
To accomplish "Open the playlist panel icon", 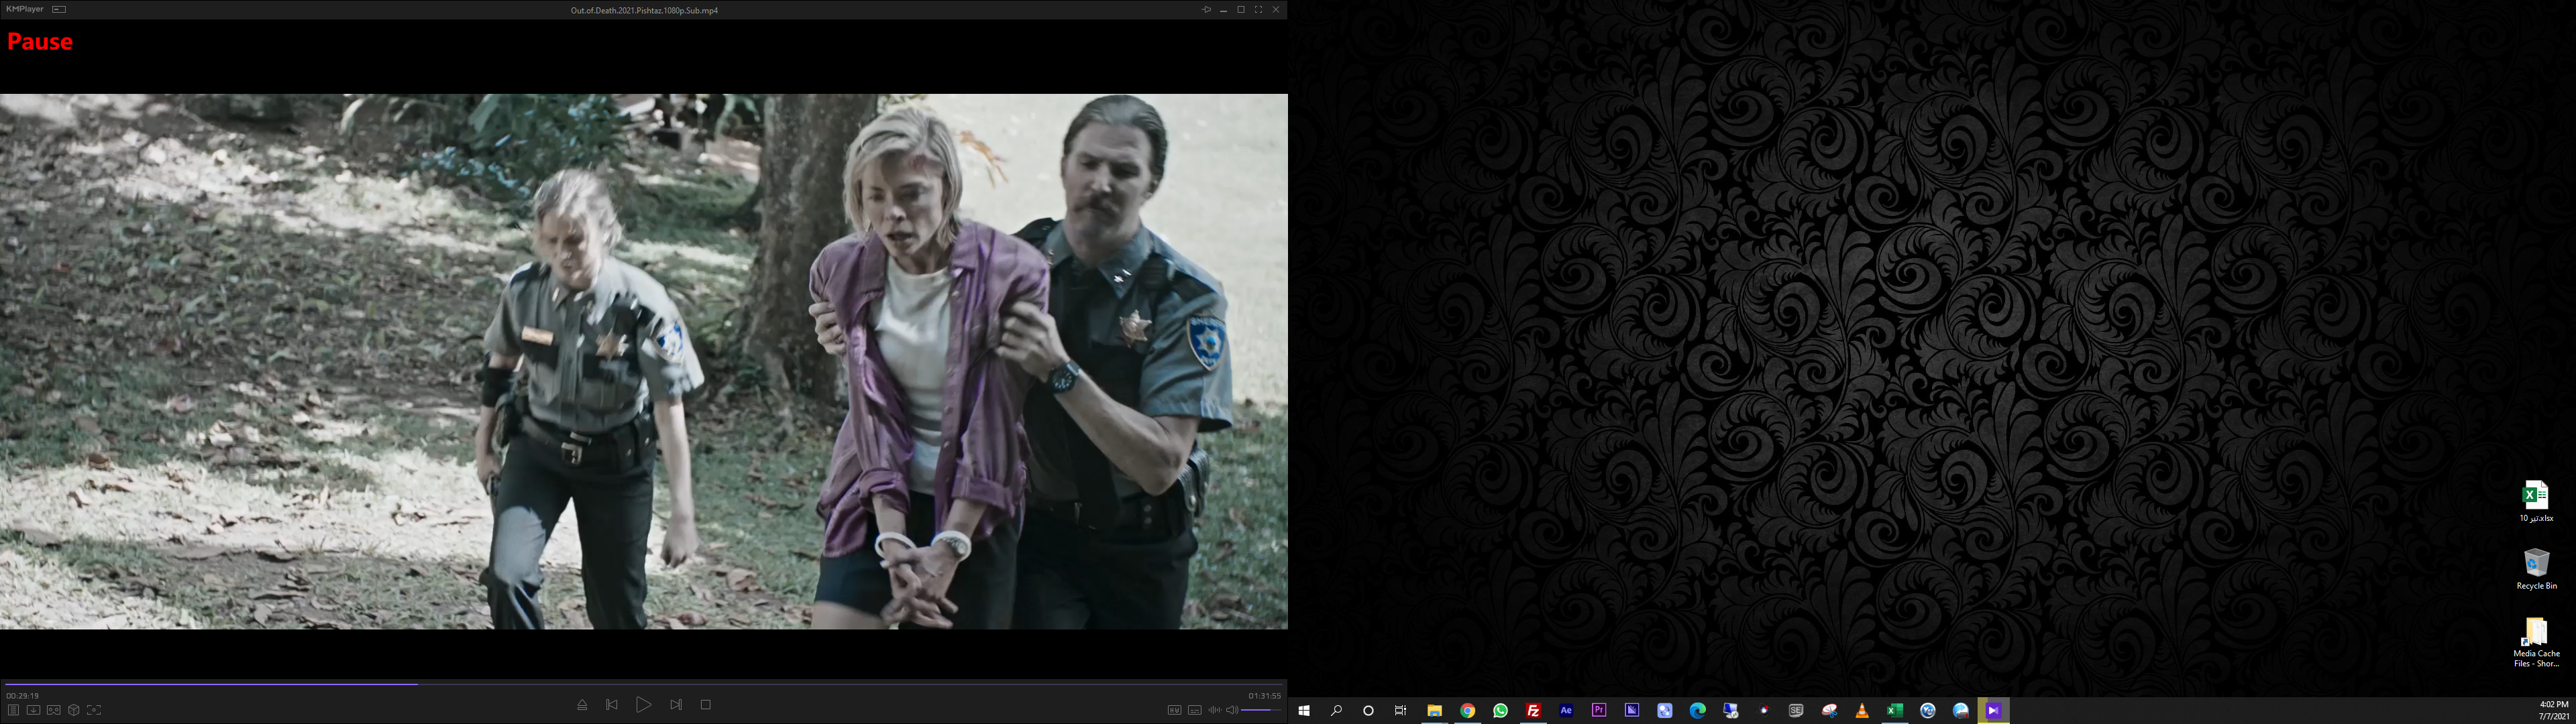I will pyautogui.click(x=13, y=710).
